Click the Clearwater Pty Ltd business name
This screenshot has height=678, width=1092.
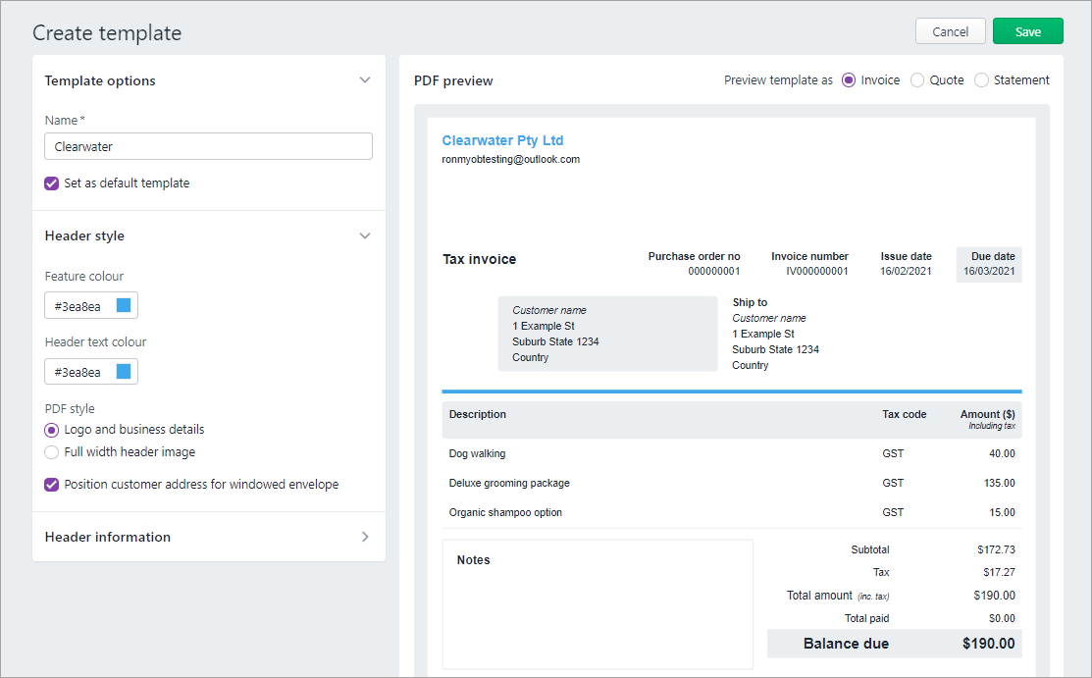point(502,140)
